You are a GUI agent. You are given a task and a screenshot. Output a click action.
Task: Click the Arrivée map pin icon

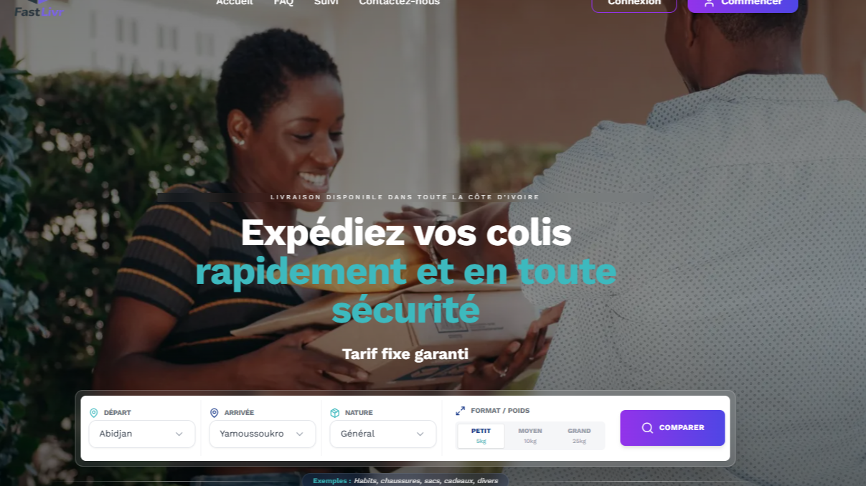coord(214,413)
